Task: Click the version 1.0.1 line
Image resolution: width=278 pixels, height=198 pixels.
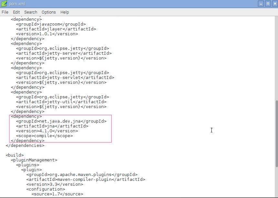Action: pyautogui.click(x=47, y=34)
